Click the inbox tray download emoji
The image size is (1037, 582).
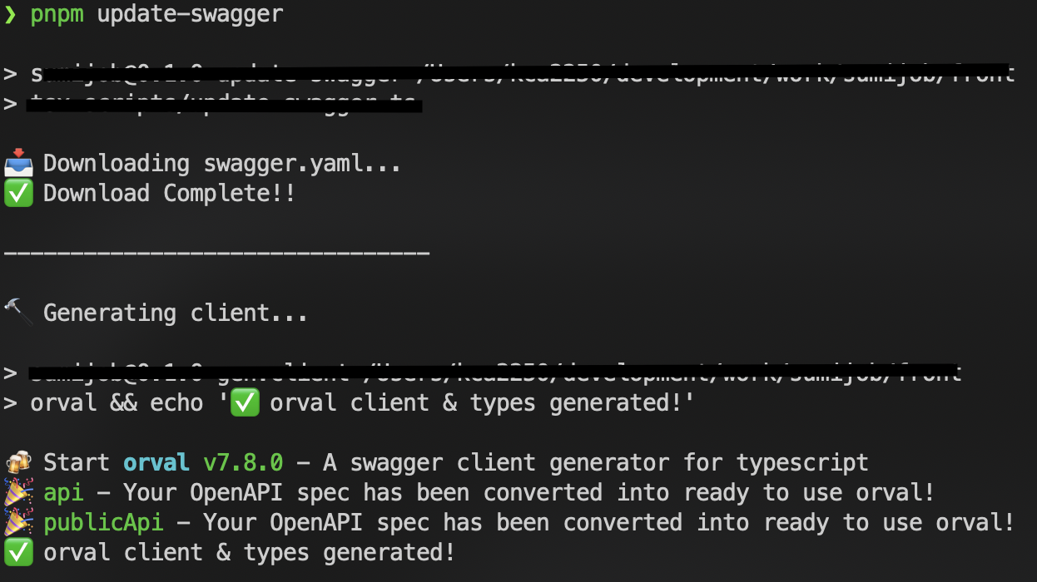pos(18,163)
